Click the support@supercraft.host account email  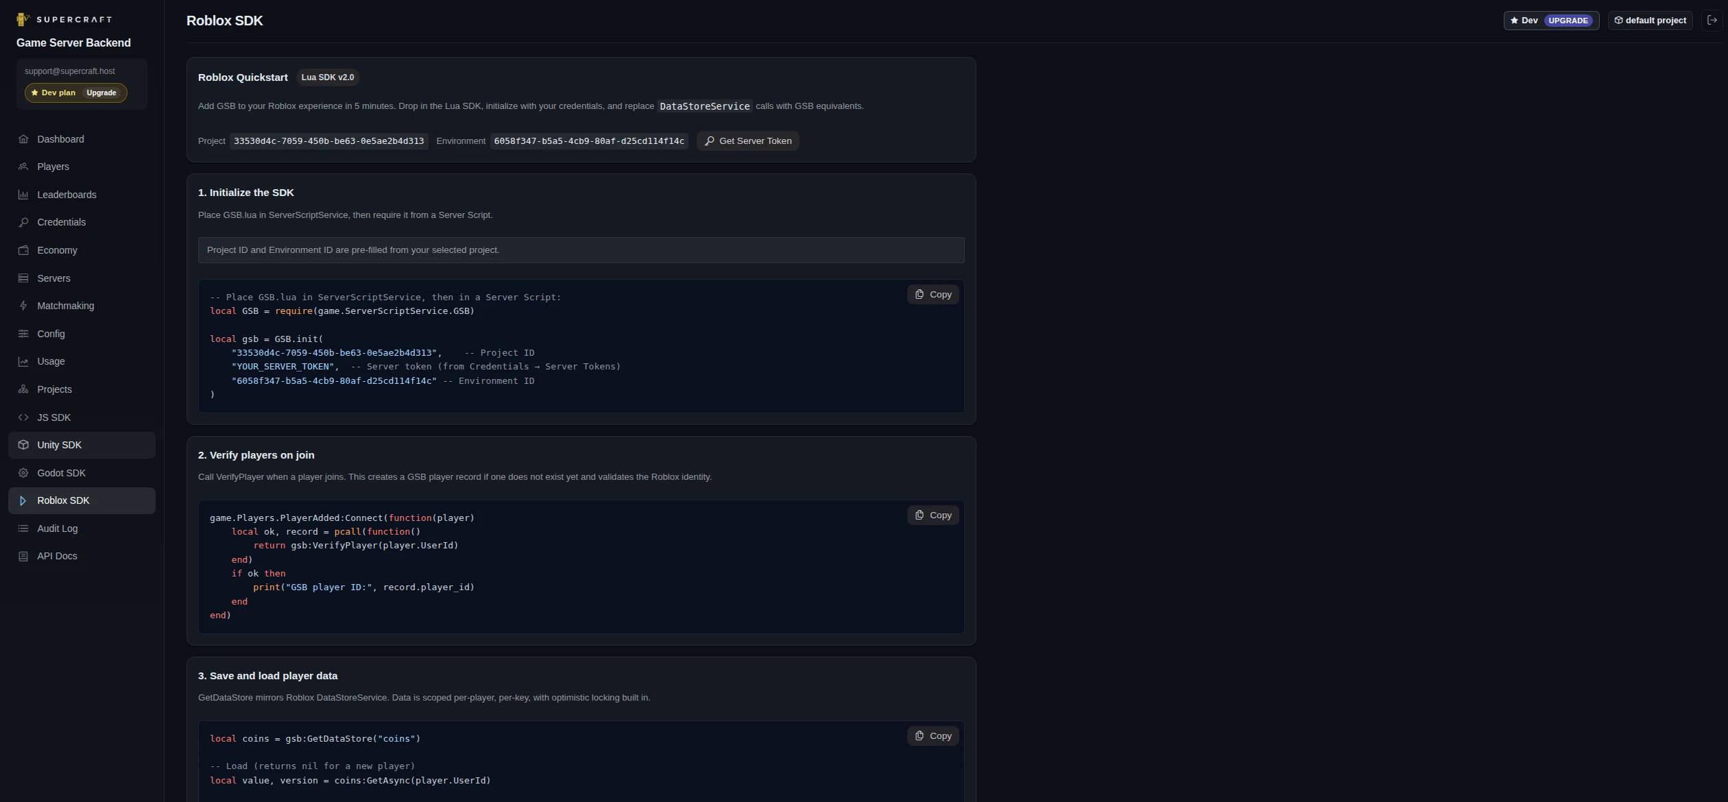[70, 71]
